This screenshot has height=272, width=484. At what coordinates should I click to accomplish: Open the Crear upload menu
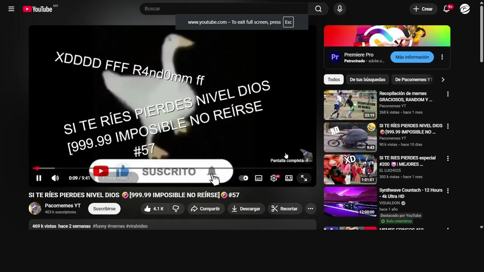pyautogui.click(x=423, y=9)
